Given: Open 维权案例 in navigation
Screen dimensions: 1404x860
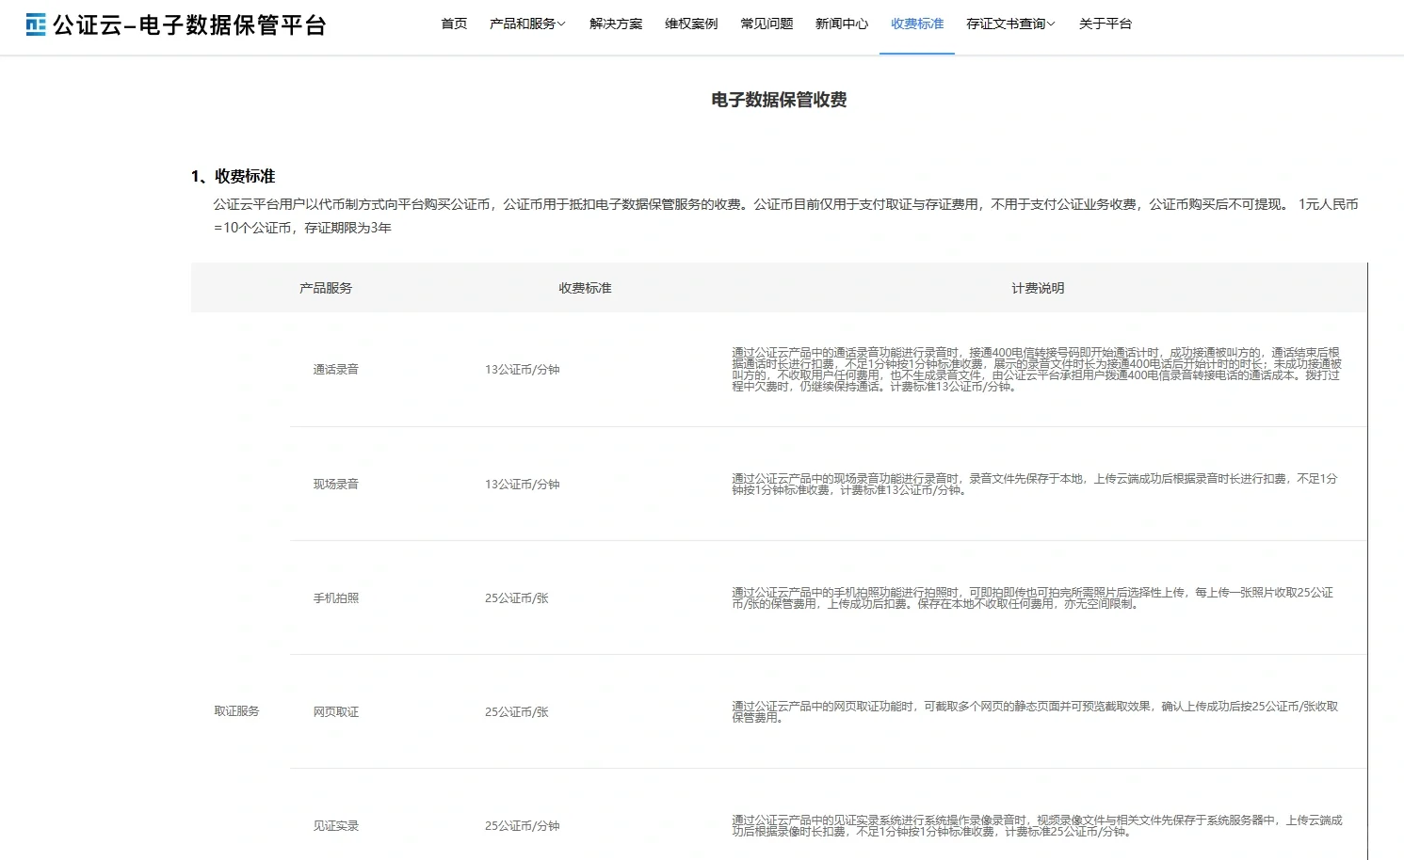Looking at the screenshot, I should (x=691, y=24).
